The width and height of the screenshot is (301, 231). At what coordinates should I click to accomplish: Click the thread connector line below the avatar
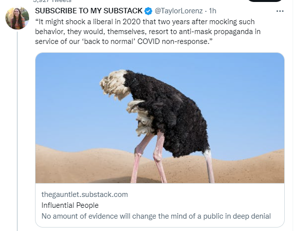(x=17, y=131)
